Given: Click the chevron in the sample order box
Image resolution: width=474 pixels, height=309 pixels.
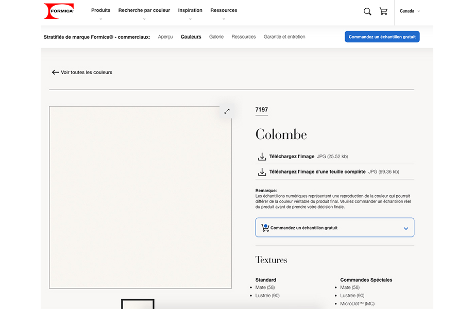Looking at the screenshot, I should point(406,228).
